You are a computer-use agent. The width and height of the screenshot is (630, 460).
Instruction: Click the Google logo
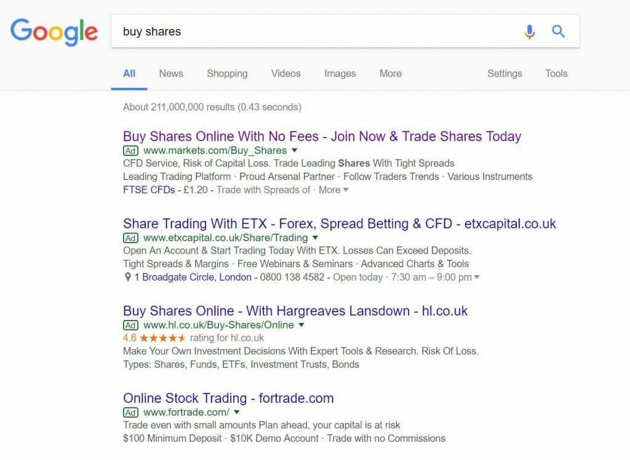click(x=54, y=32)
